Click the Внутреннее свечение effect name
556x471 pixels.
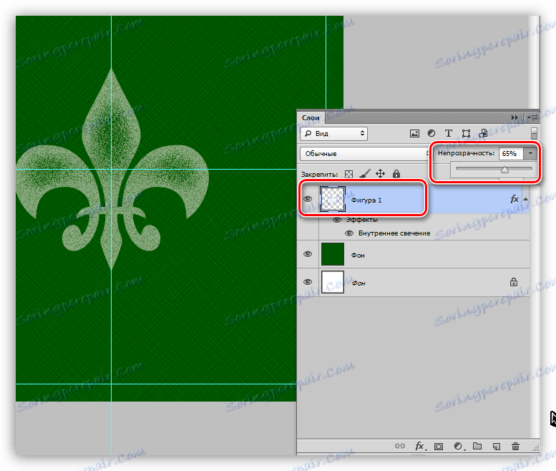tap(394, 233)
